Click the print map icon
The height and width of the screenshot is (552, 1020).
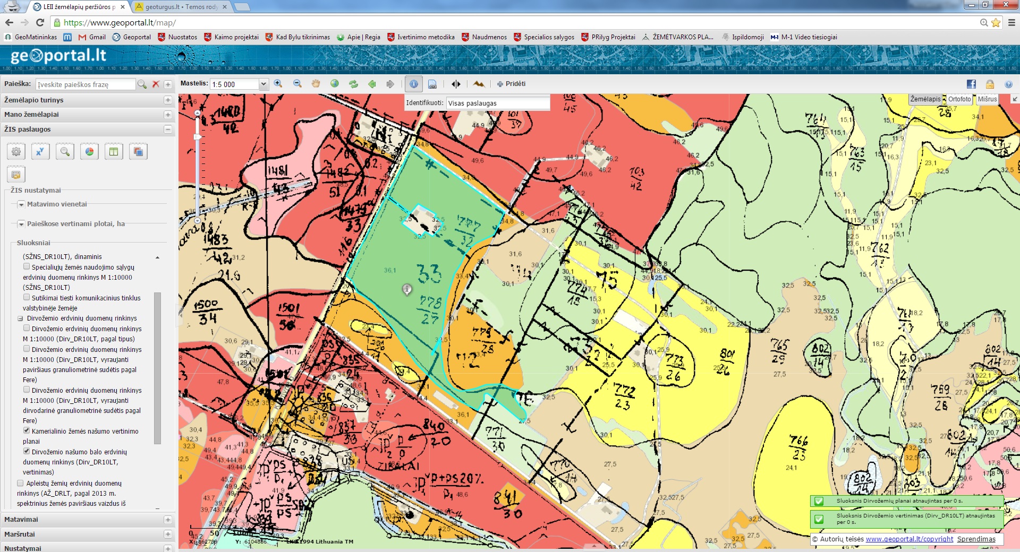432,84
